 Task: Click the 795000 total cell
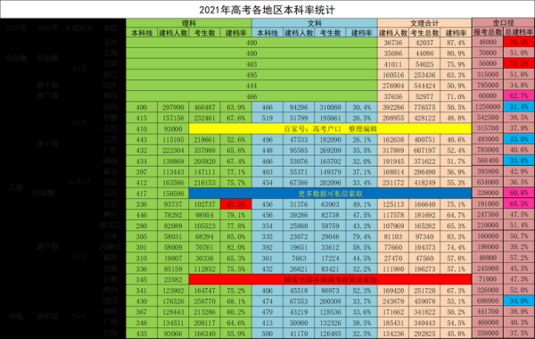click(488, 85)
